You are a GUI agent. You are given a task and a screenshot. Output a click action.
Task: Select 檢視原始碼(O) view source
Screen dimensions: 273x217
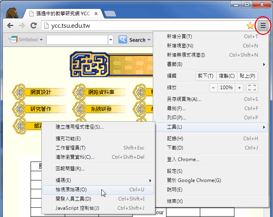click(x=71, y=190)
